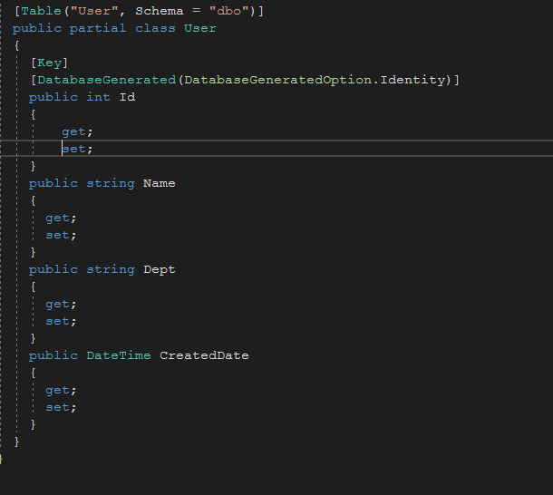
Task: Select the "User" string in the Table attribute
Action: point(94,11)
